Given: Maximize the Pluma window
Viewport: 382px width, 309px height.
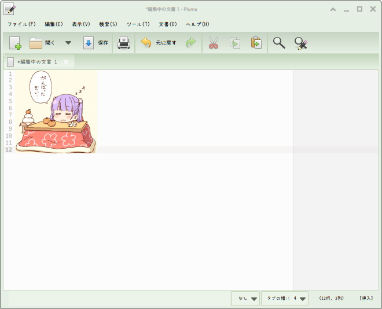Looking at the screenshot, I should point(359,9).
